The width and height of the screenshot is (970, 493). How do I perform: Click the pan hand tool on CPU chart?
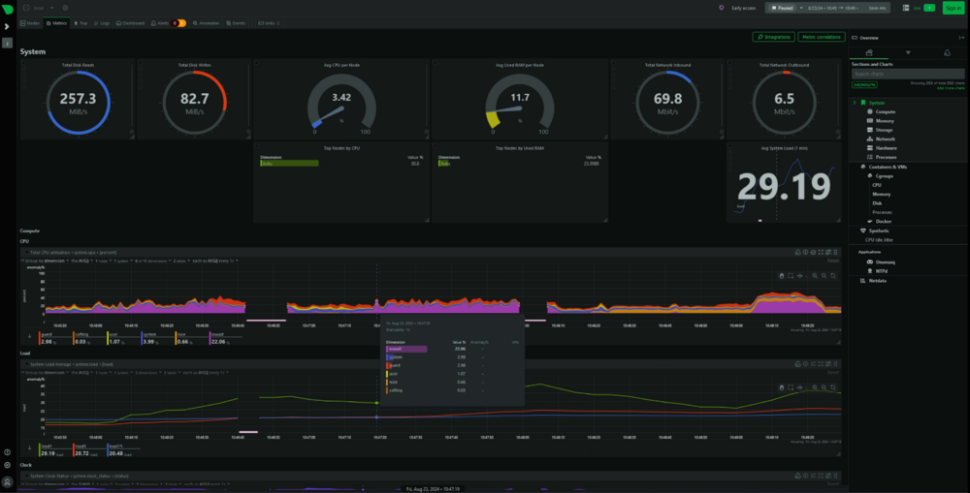click(781, 276)
